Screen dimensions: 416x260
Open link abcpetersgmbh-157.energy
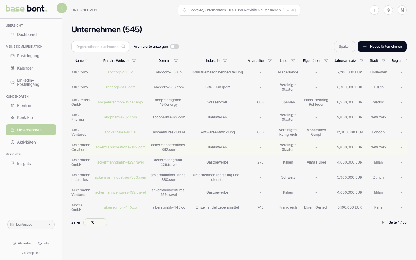point(120,102)
